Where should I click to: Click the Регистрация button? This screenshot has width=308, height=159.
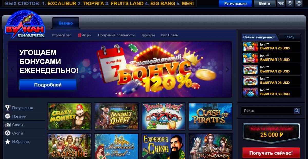pos(235,4)
